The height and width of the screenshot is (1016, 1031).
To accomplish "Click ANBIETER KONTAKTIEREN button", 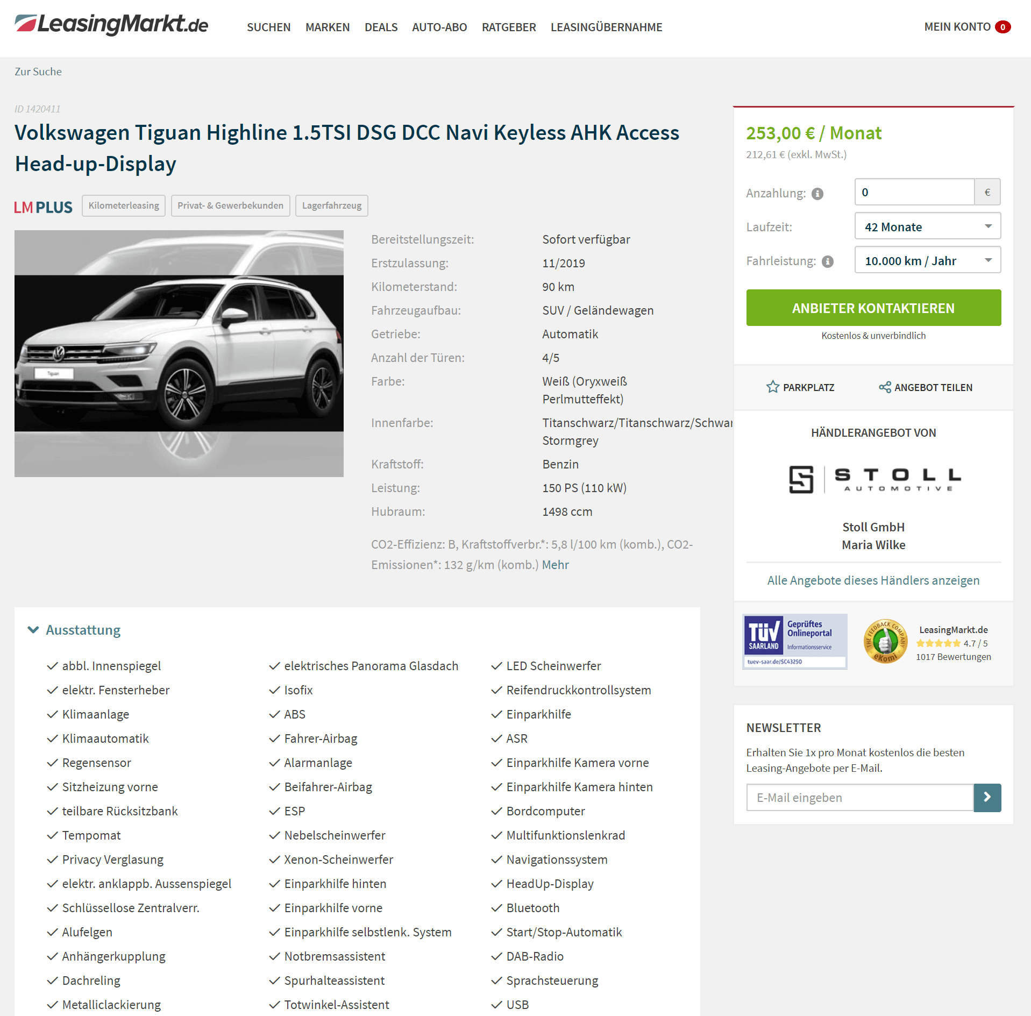I will pos(873,308).
